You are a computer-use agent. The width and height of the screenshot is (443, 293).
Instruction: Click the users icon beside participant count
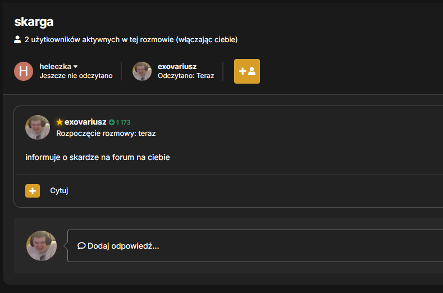click(17, 39)
